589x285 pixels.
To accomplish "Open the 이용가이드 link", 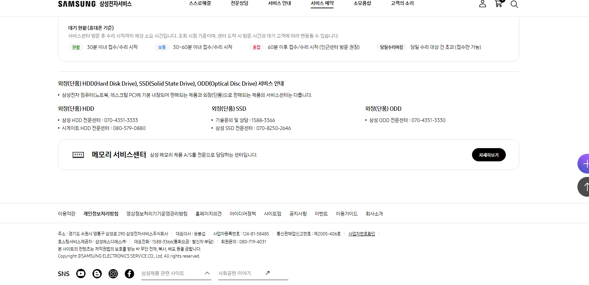I will [347, 214].
